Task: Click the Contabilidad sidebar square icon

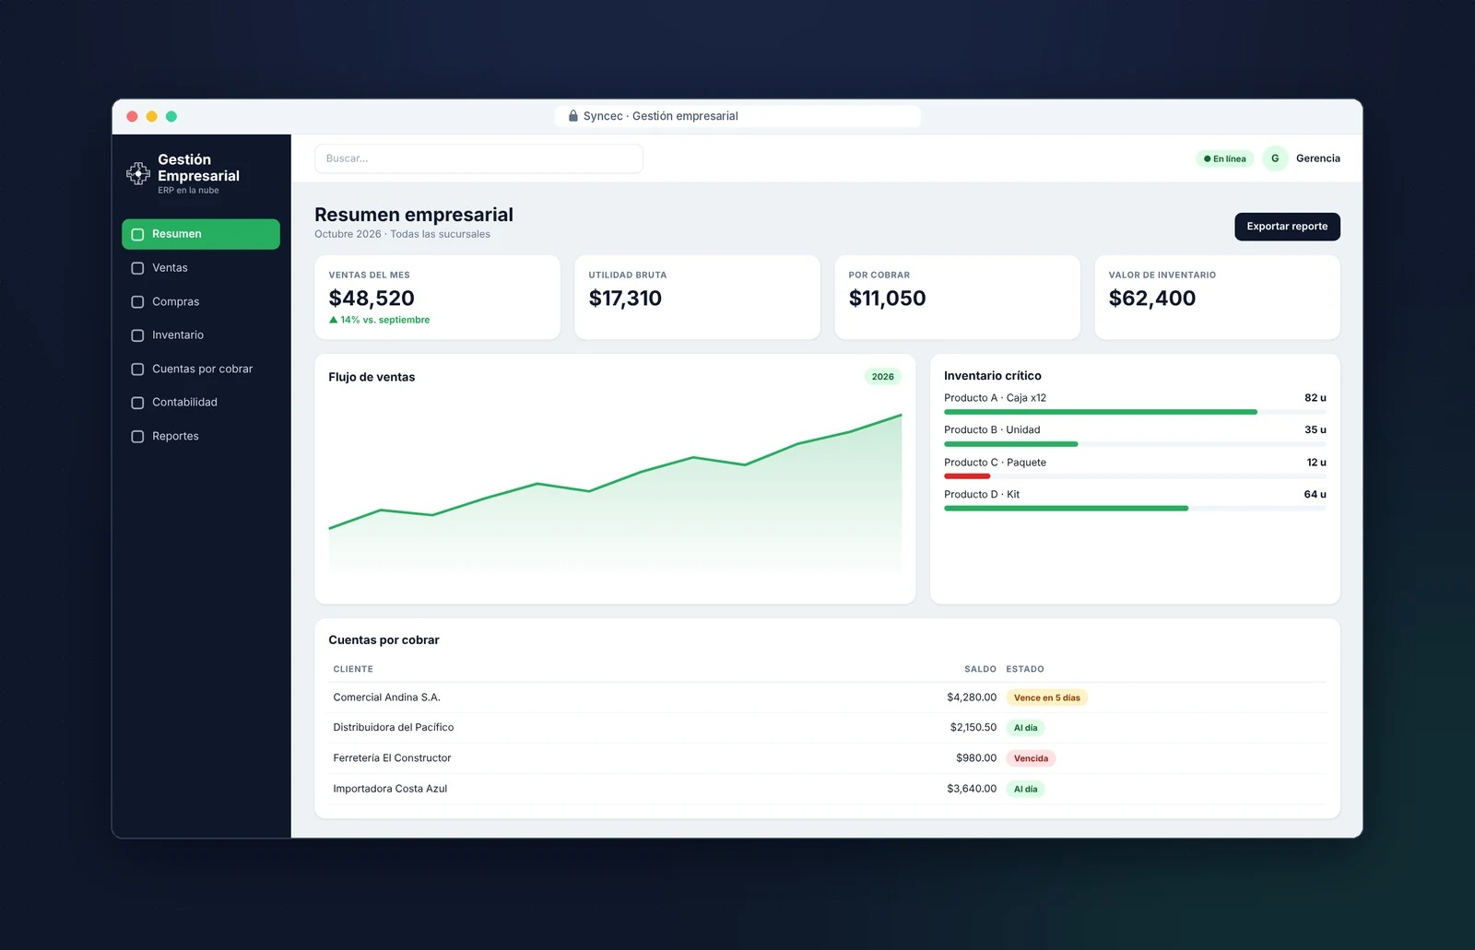Action: click(137, 403)
